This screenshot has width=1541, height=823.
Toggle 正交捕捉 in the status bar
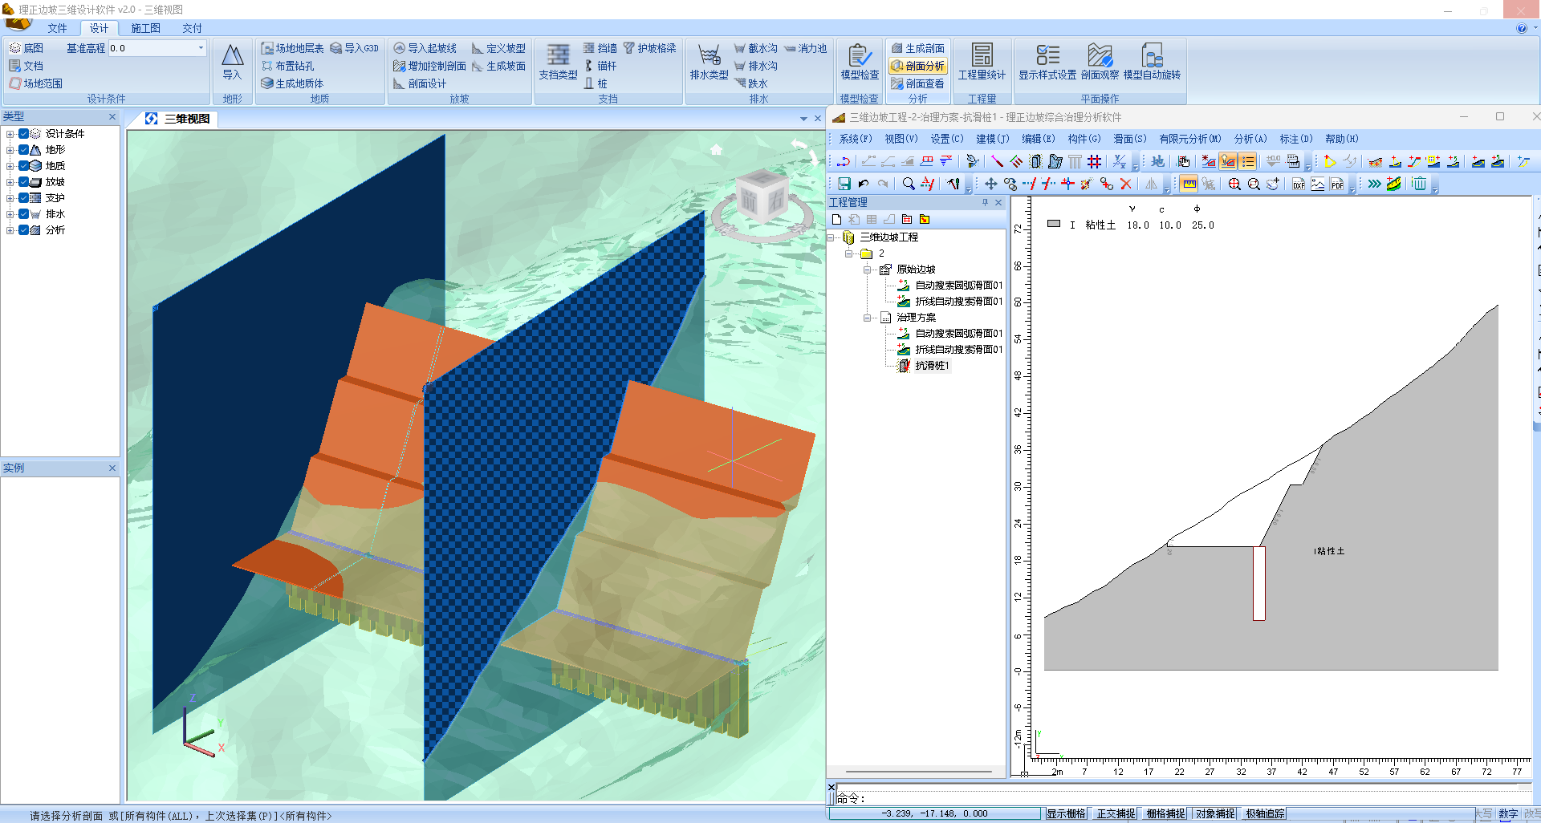1116,813
